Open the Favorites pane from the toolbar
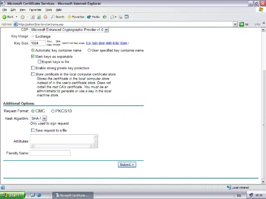This screenshot has height=199, width=266. [x=76, y=17]
